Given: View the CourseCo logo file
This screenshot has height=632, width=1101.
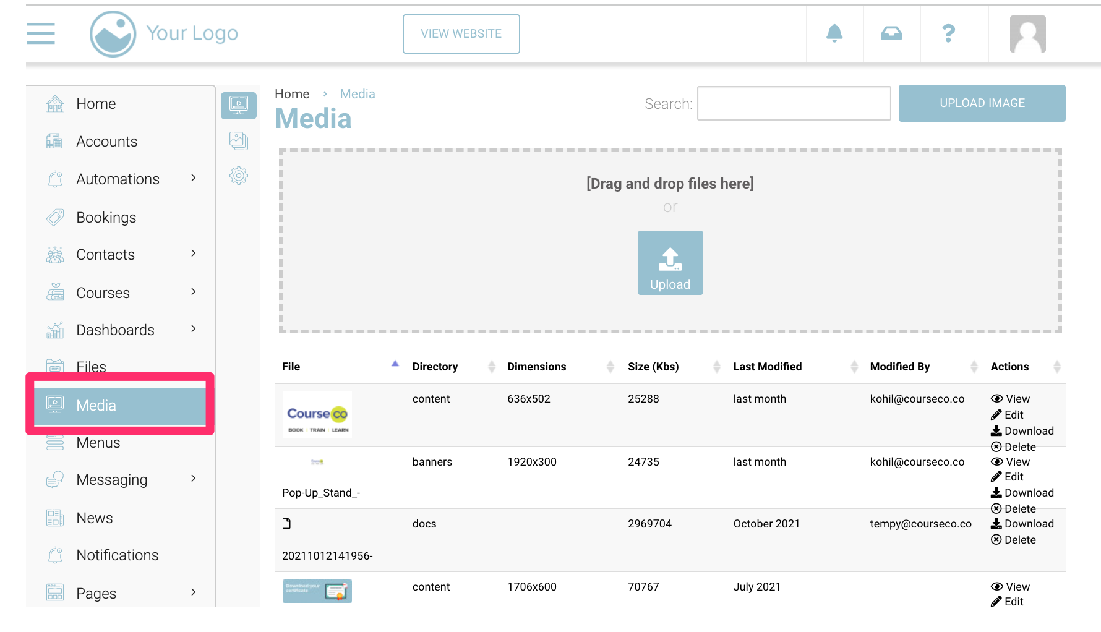Looking at the screenshot, I should point(1011,399).
